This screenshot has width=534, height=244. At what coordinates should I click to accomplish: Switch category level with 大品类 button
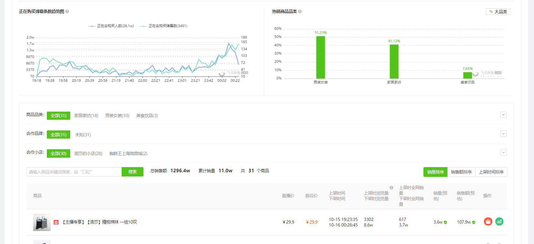point(498,12)
